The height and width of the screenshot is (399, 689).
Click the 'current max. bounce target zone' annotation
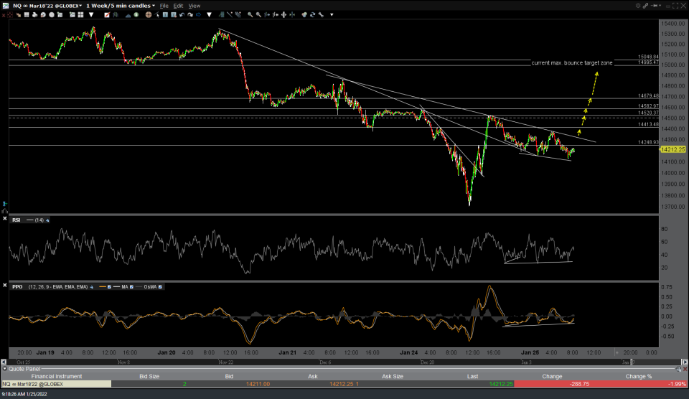(572, 63)
